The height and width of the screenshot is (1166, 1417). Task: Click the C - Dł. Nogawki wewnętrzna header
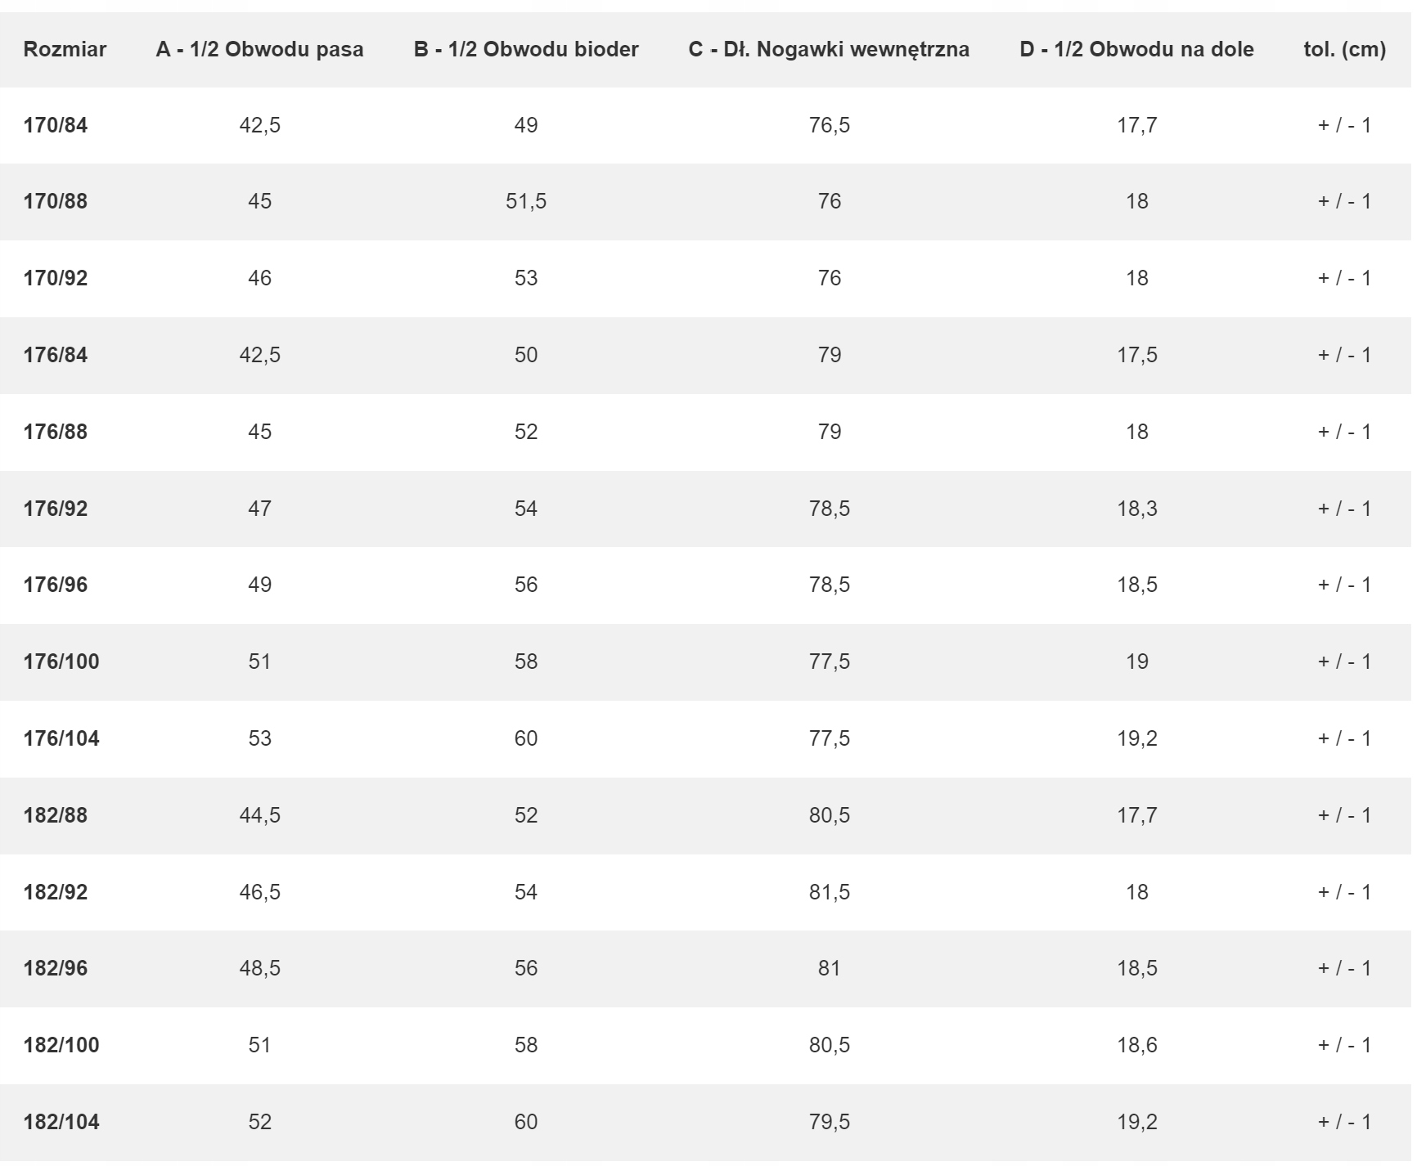tap(829, 49)
